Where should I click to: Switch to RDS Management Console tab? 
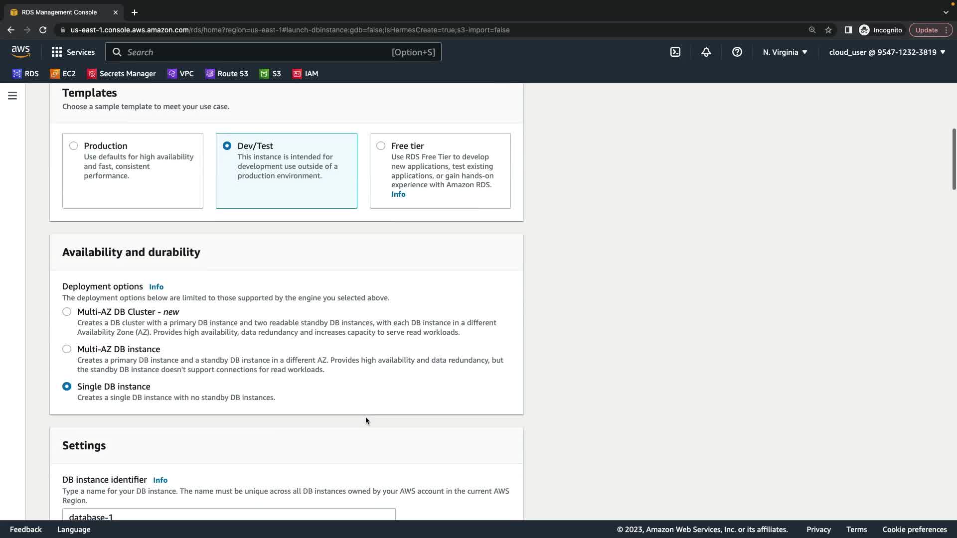coord(59,12)
